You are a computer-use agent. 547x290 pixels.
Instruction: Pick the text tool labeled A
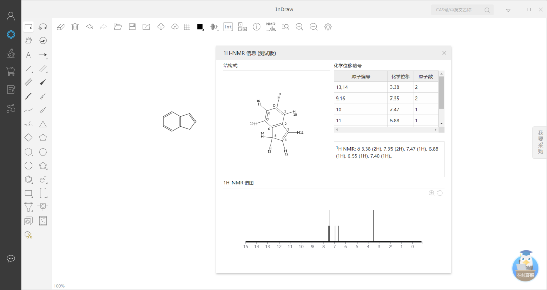click(x=28, y=55)
